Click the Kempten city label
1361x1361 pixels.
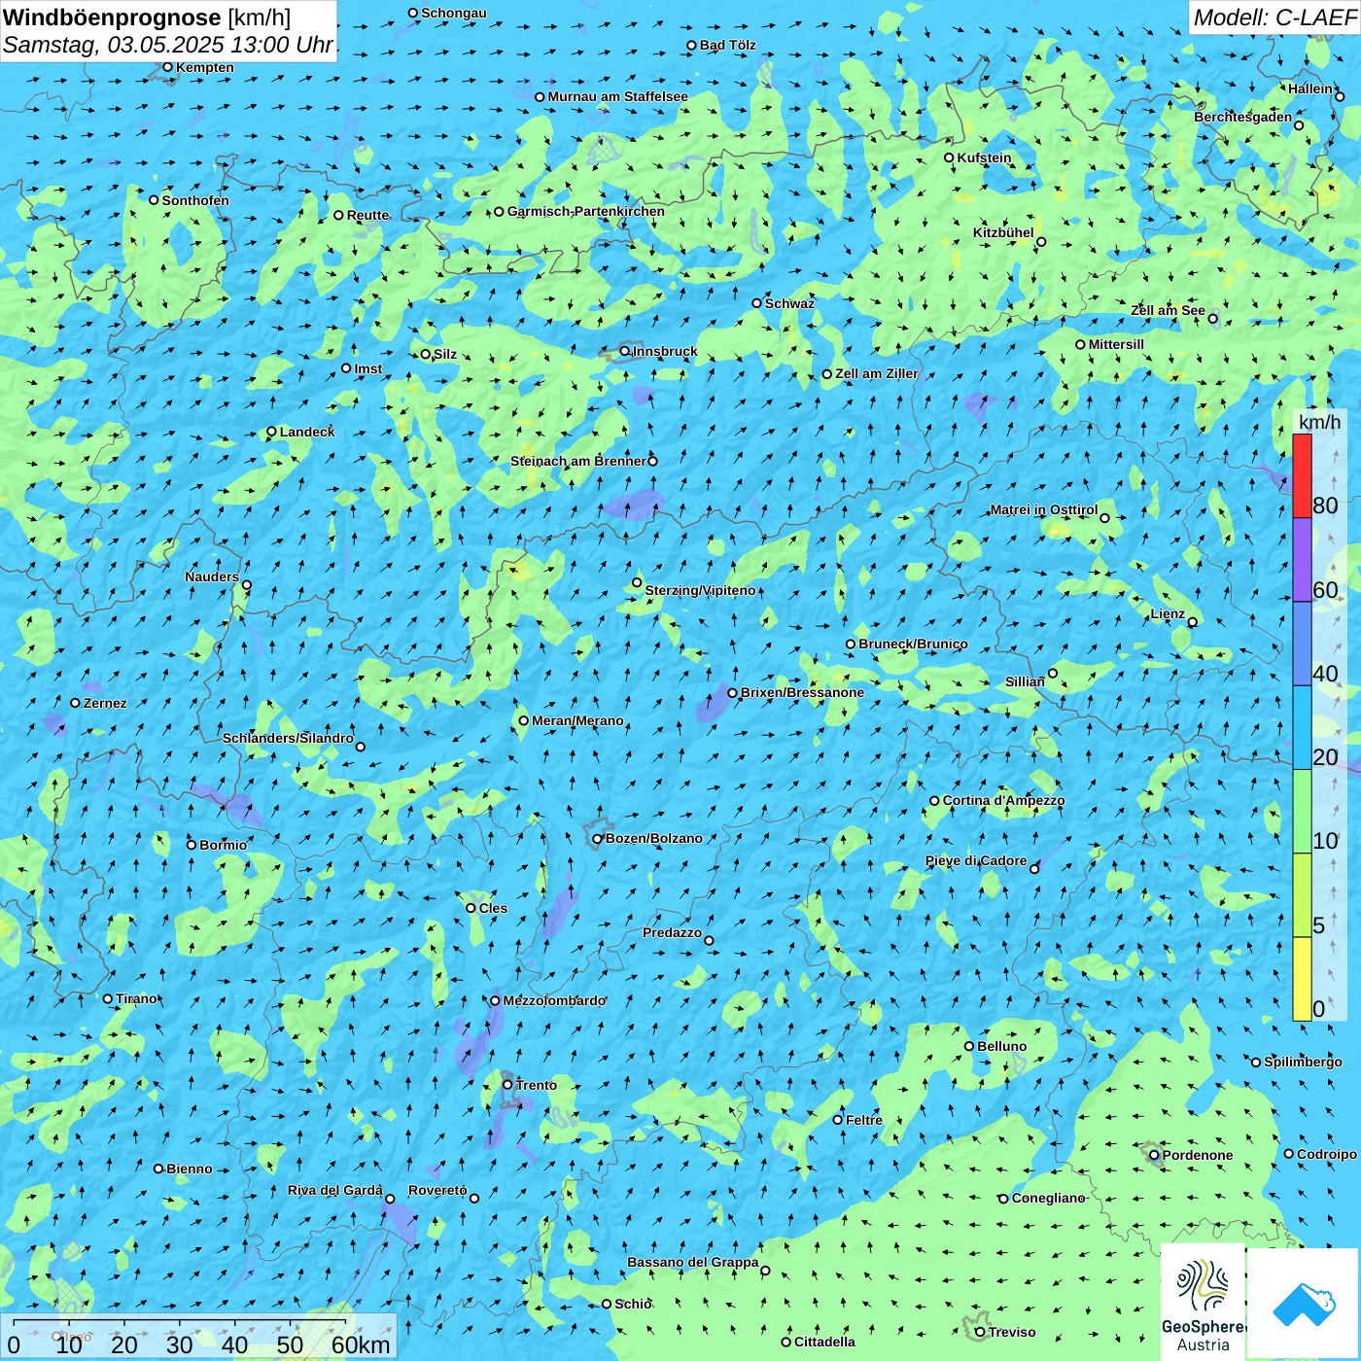[x=204, y=67]
